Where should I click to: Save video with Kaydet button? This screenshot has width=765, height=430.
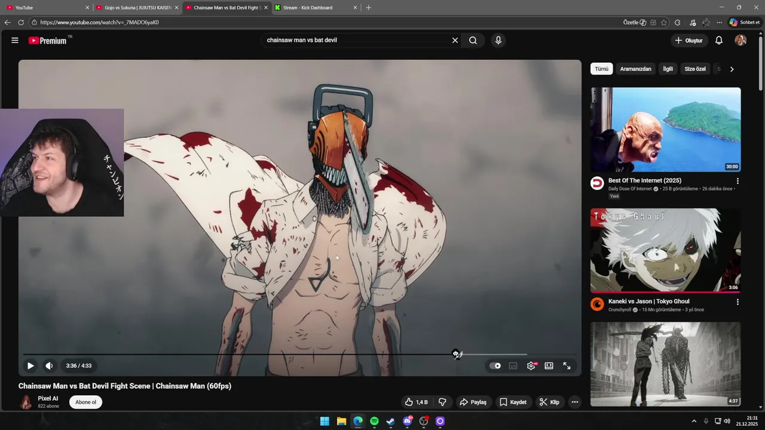click(x=513, y=402)
